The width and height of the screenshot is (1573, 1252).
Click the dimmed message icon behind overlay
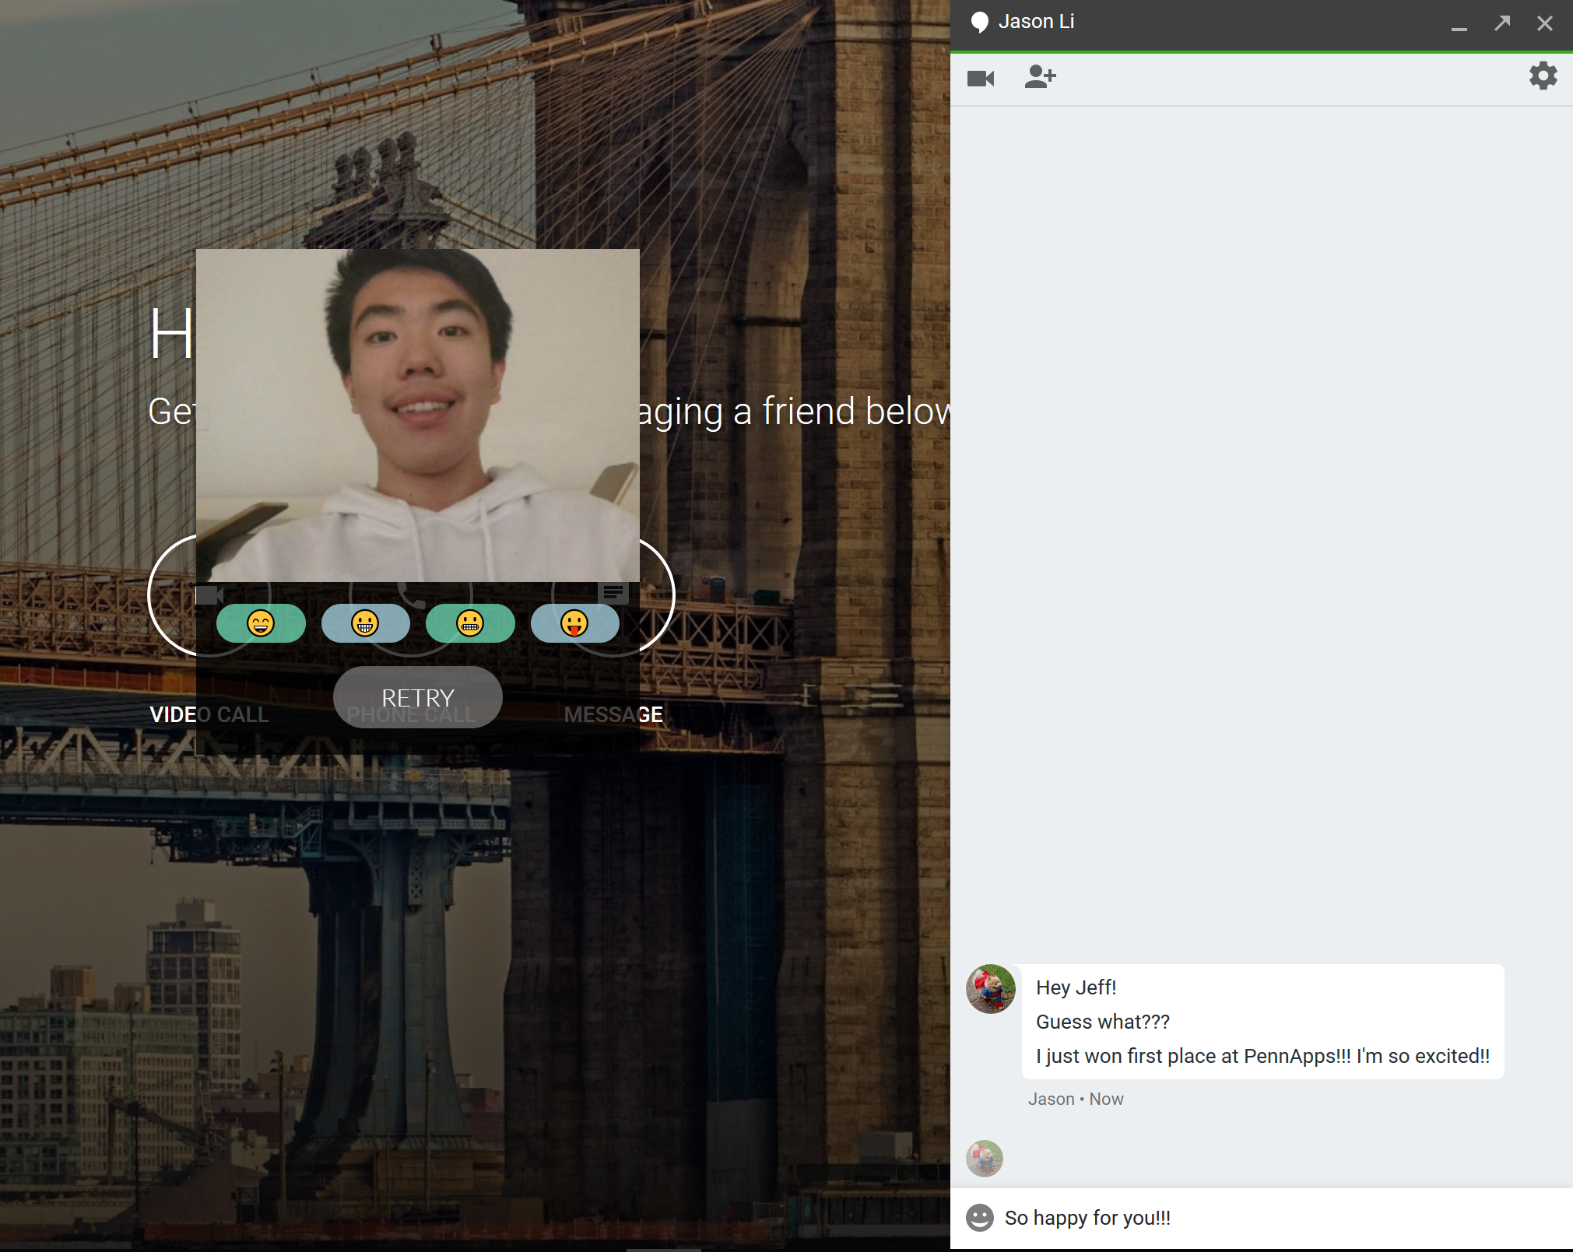point(613,593)
